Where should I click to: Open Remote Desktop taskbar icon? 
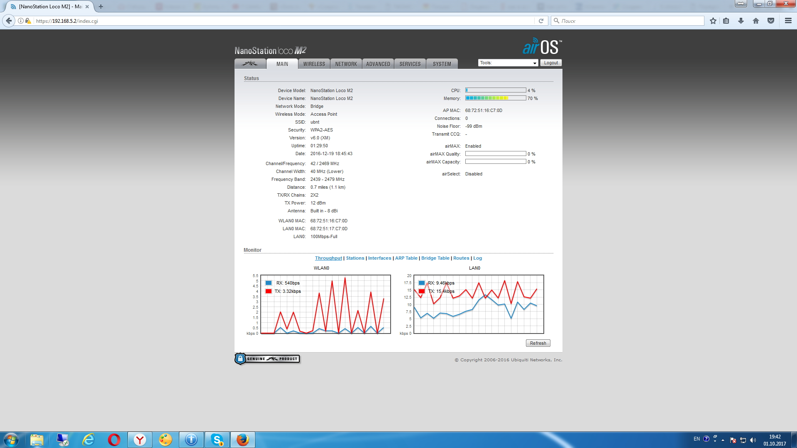(x=63, y=440)
